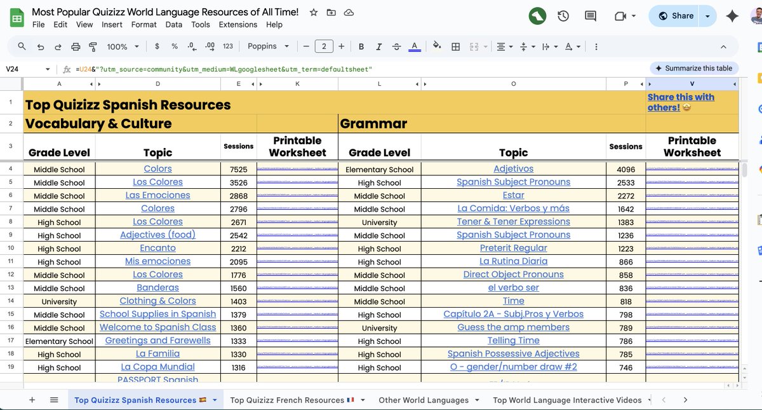The height and width of the screenshot is (410, 762).
Task: Open the borders tool
Action: pyautogui.click(x=455, y=46)
